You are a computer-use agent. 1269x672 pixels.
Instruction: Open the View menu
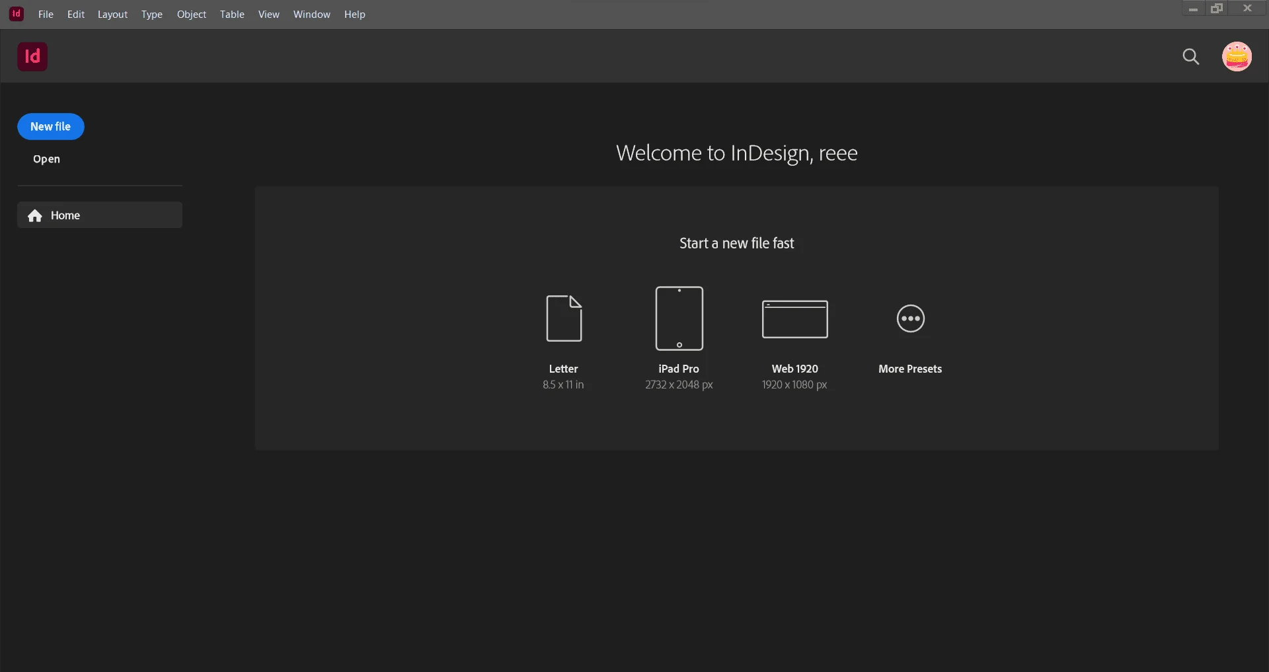click(x=269, y=14)
